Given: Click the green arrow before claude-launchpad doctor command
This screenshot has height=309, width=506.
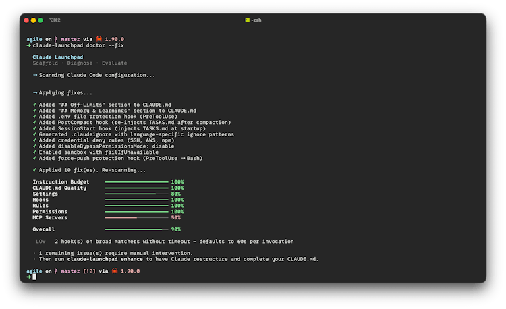Looking at the screenshot, I should pos(28,45).
